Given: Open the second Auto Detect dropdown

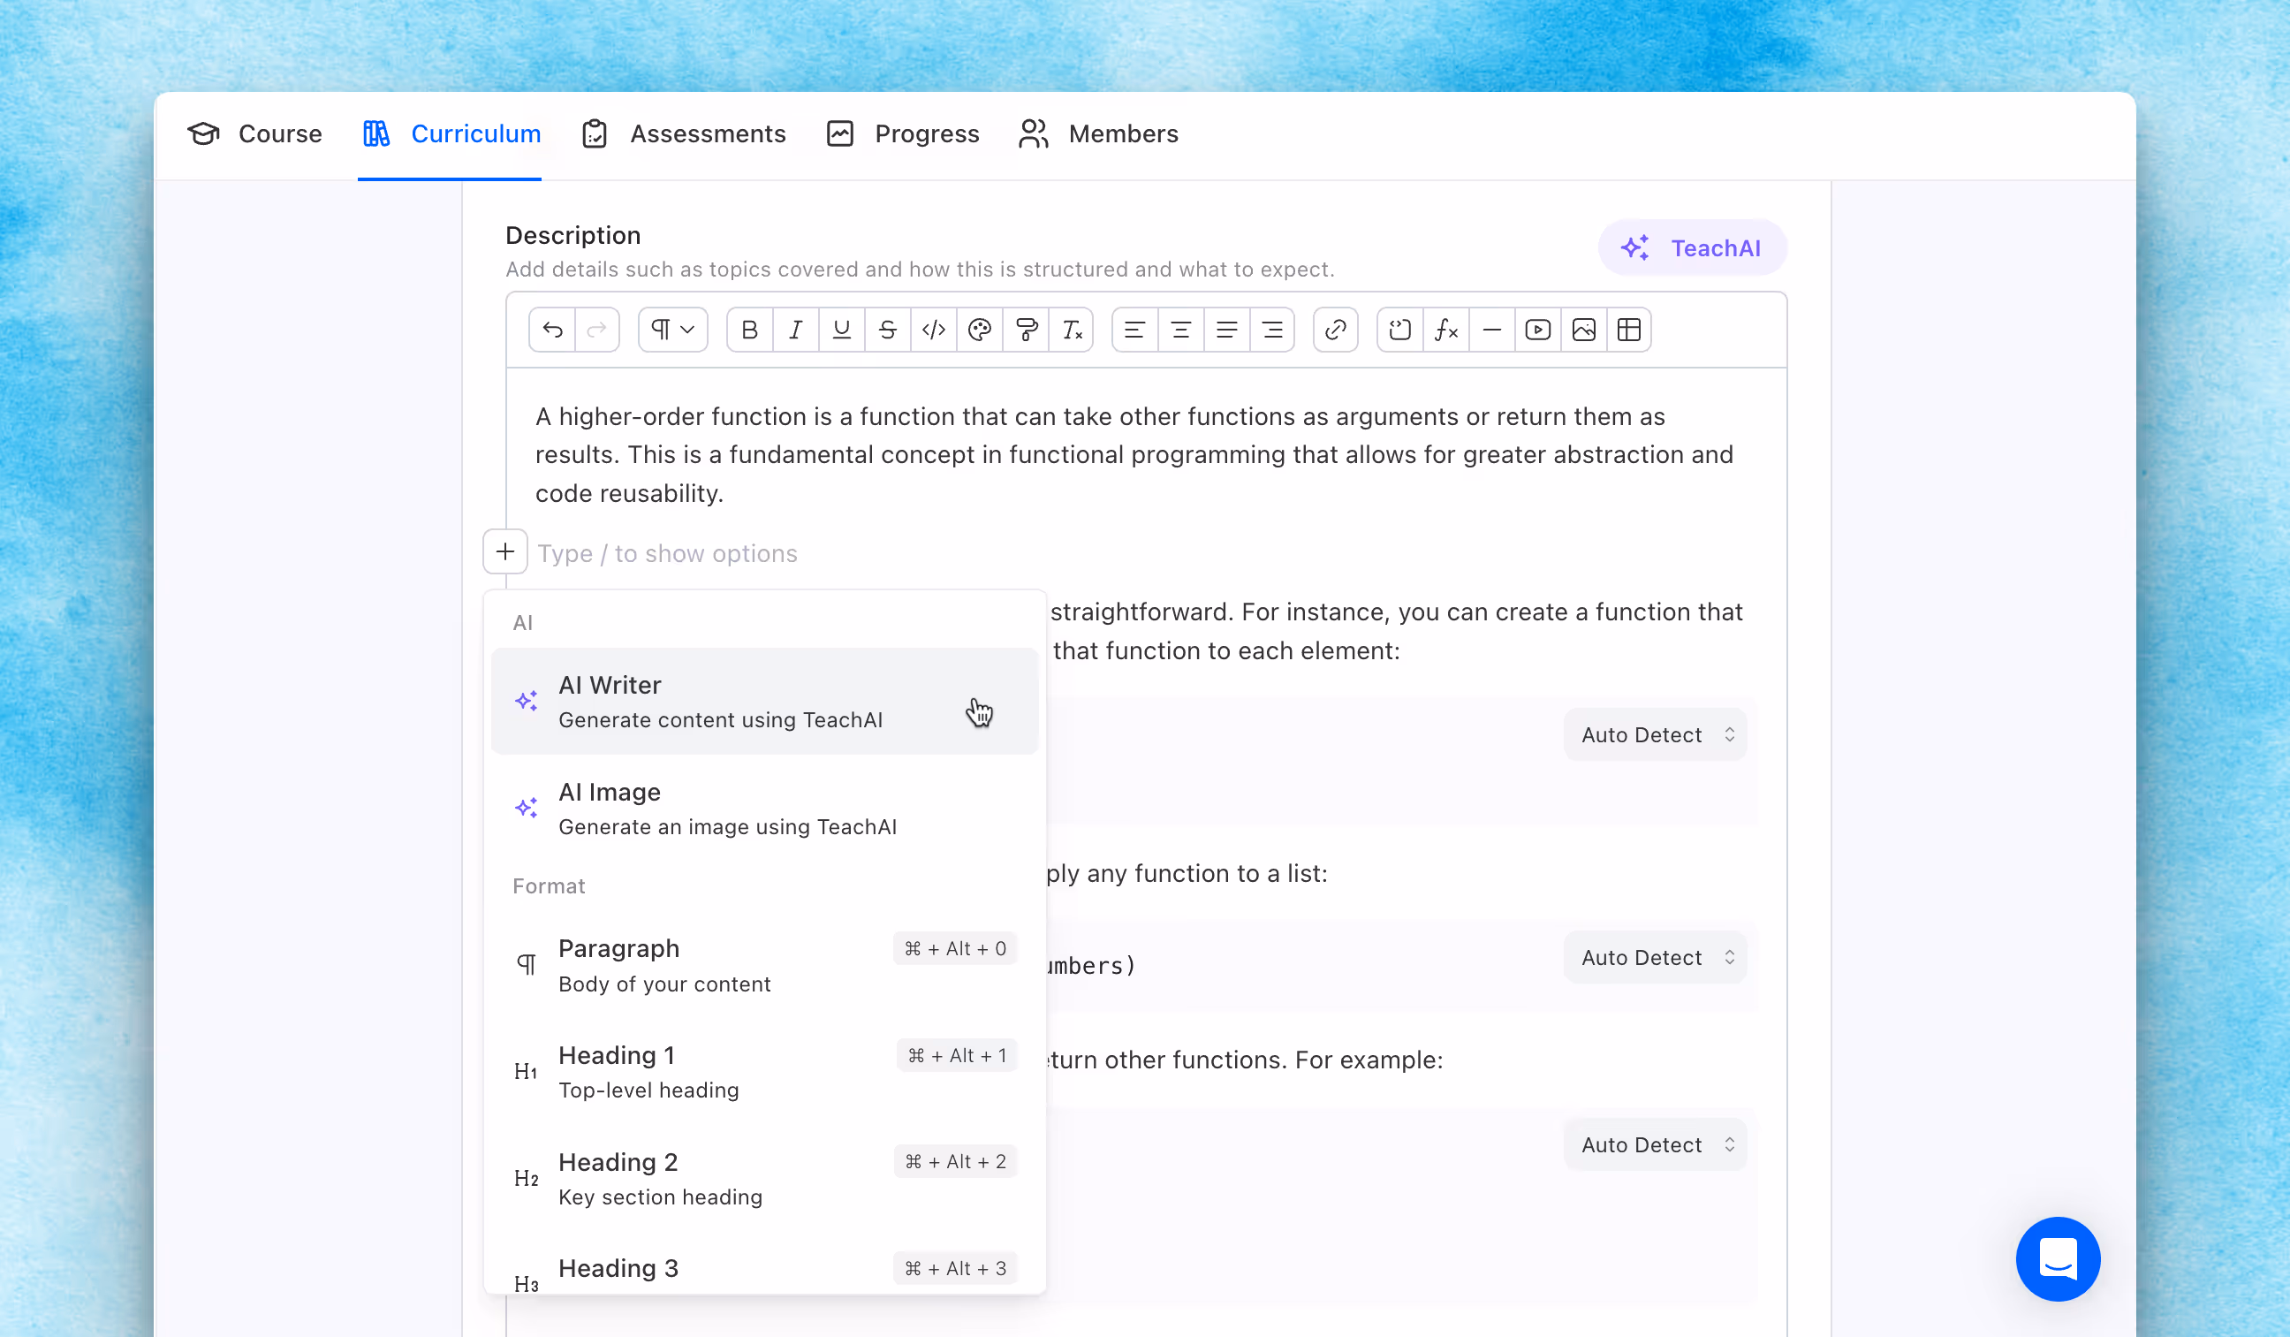Looking at the screenshot, I should [x=1655, y=957].
